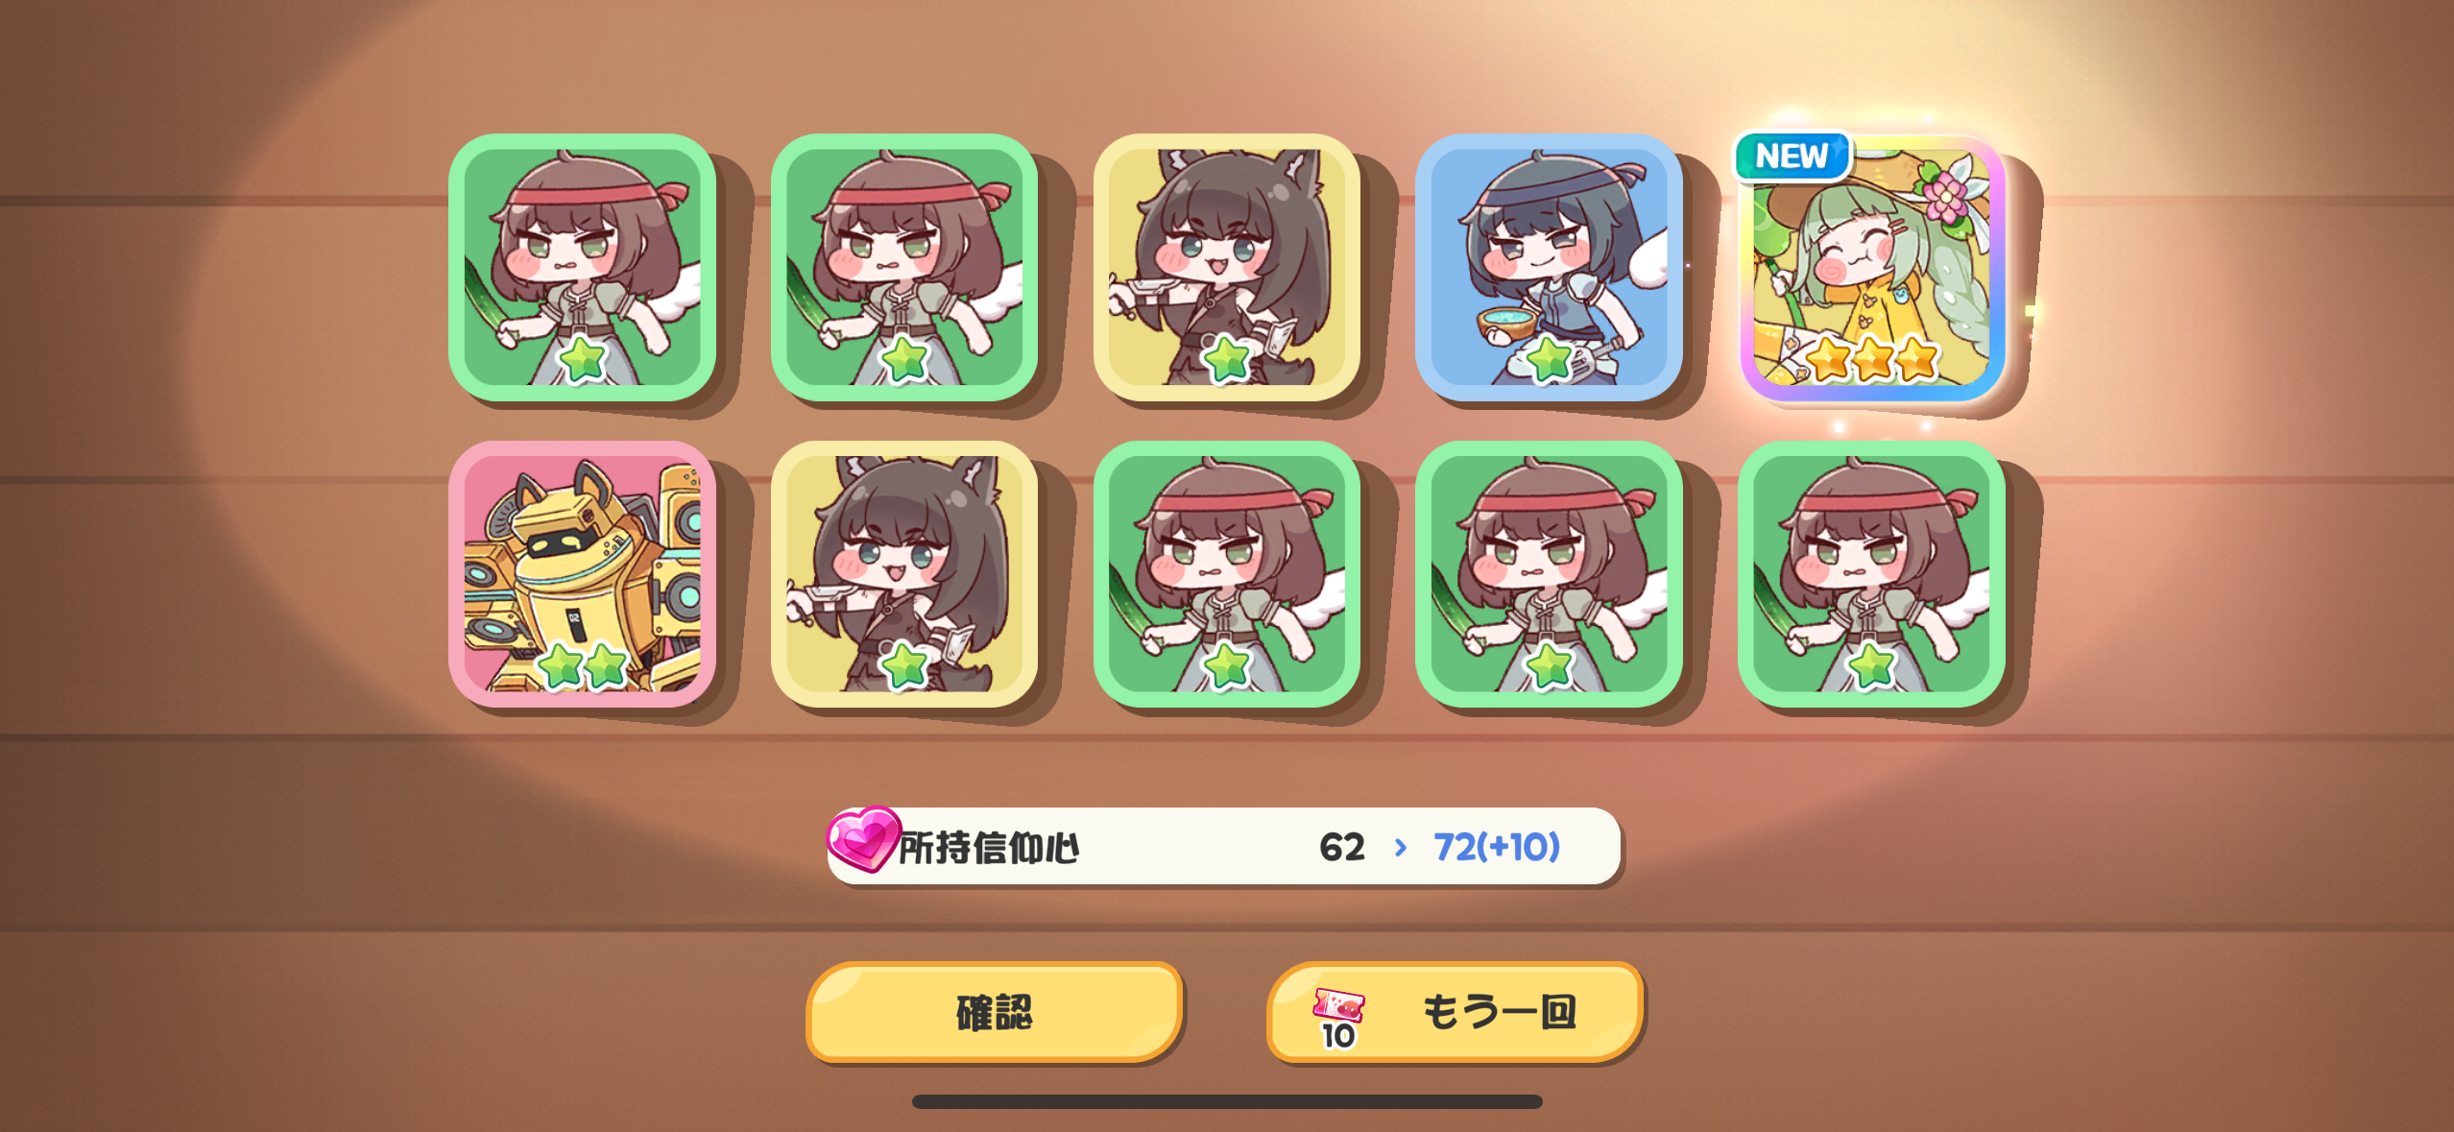Select the last red-headband card in bottom row
Viewport: 2454px width, 1132px height.
coord(1871,574)
